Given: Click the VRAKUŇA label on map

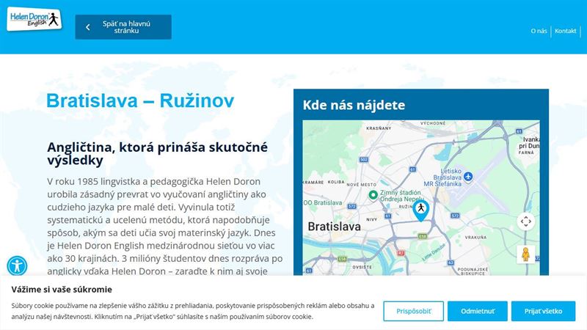Looking at the screenshot, I should tap(475, 237).
